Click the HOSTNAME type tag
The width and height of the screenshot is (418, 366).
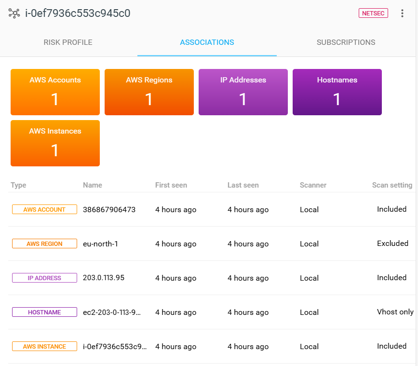[x=44, y=312]
